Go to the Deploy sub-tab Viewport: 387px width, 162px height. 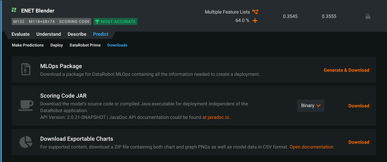click(x=57, y=45)
